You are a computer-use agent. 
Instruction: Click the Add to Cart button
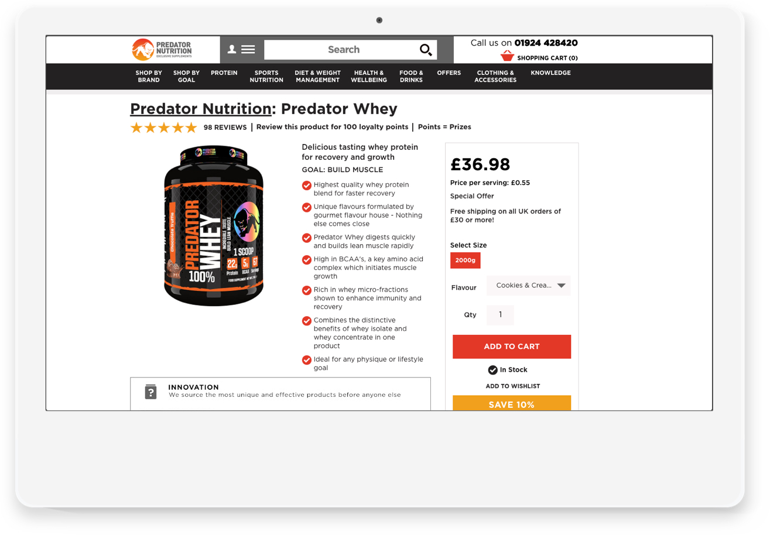pyautogui.click(x=512, y=347)
